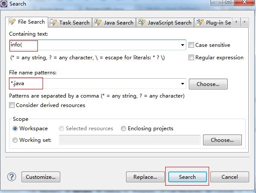Show previous tabs with the left arrow

(x=236, y=22)
